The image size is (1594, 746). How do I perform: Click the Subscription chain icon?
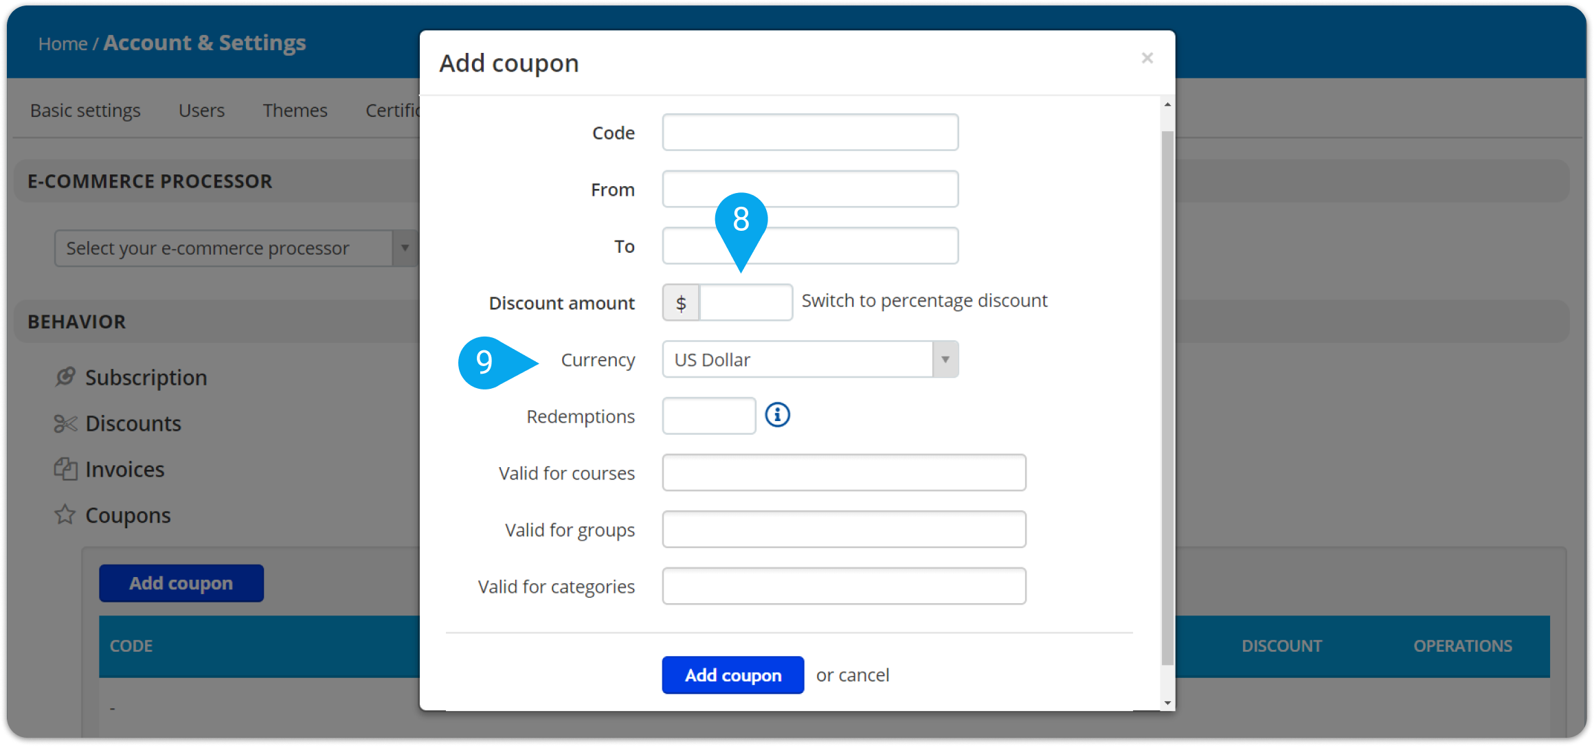[x=65, y=376]
